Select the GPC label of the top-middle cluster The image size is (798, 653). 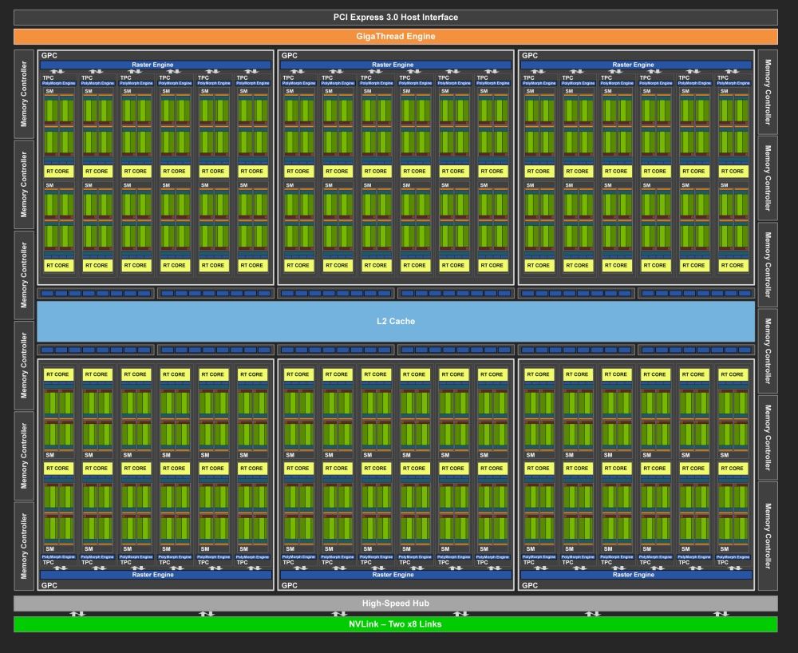pyautogui.click(x=290, y=55)
